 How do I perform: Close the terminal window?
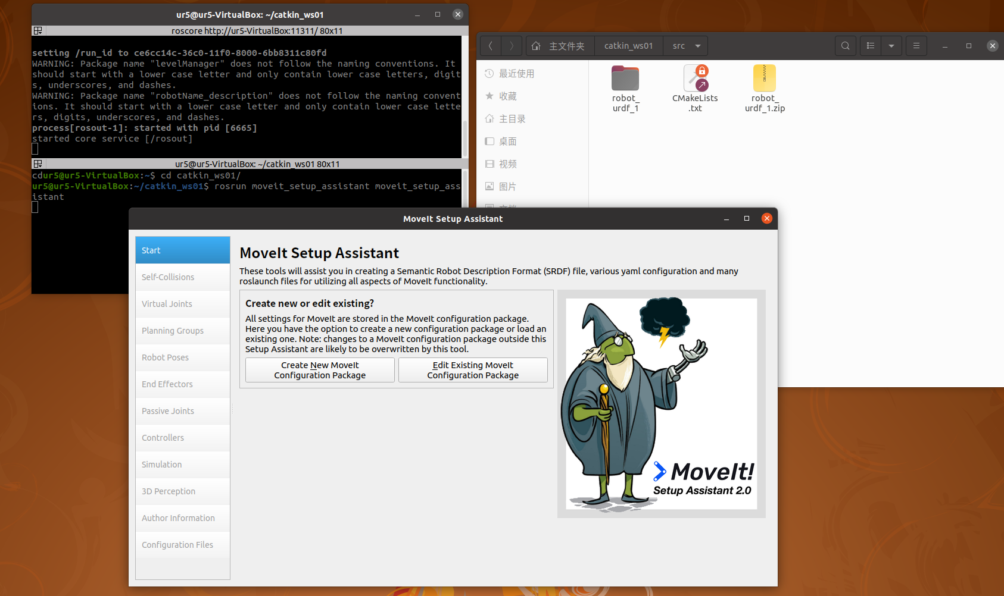(458, 14)
